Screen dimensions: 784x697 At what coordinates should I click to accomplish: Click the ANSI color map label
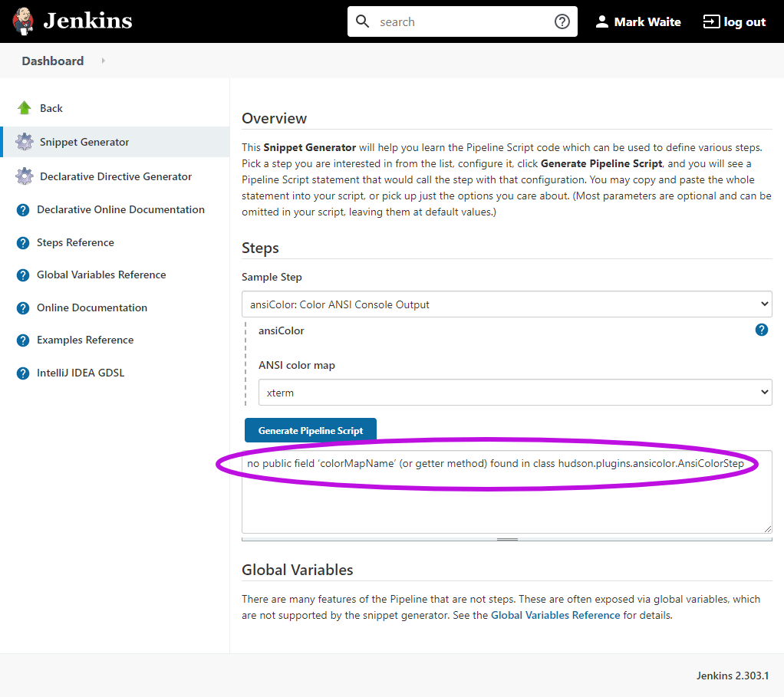(297, 365)
